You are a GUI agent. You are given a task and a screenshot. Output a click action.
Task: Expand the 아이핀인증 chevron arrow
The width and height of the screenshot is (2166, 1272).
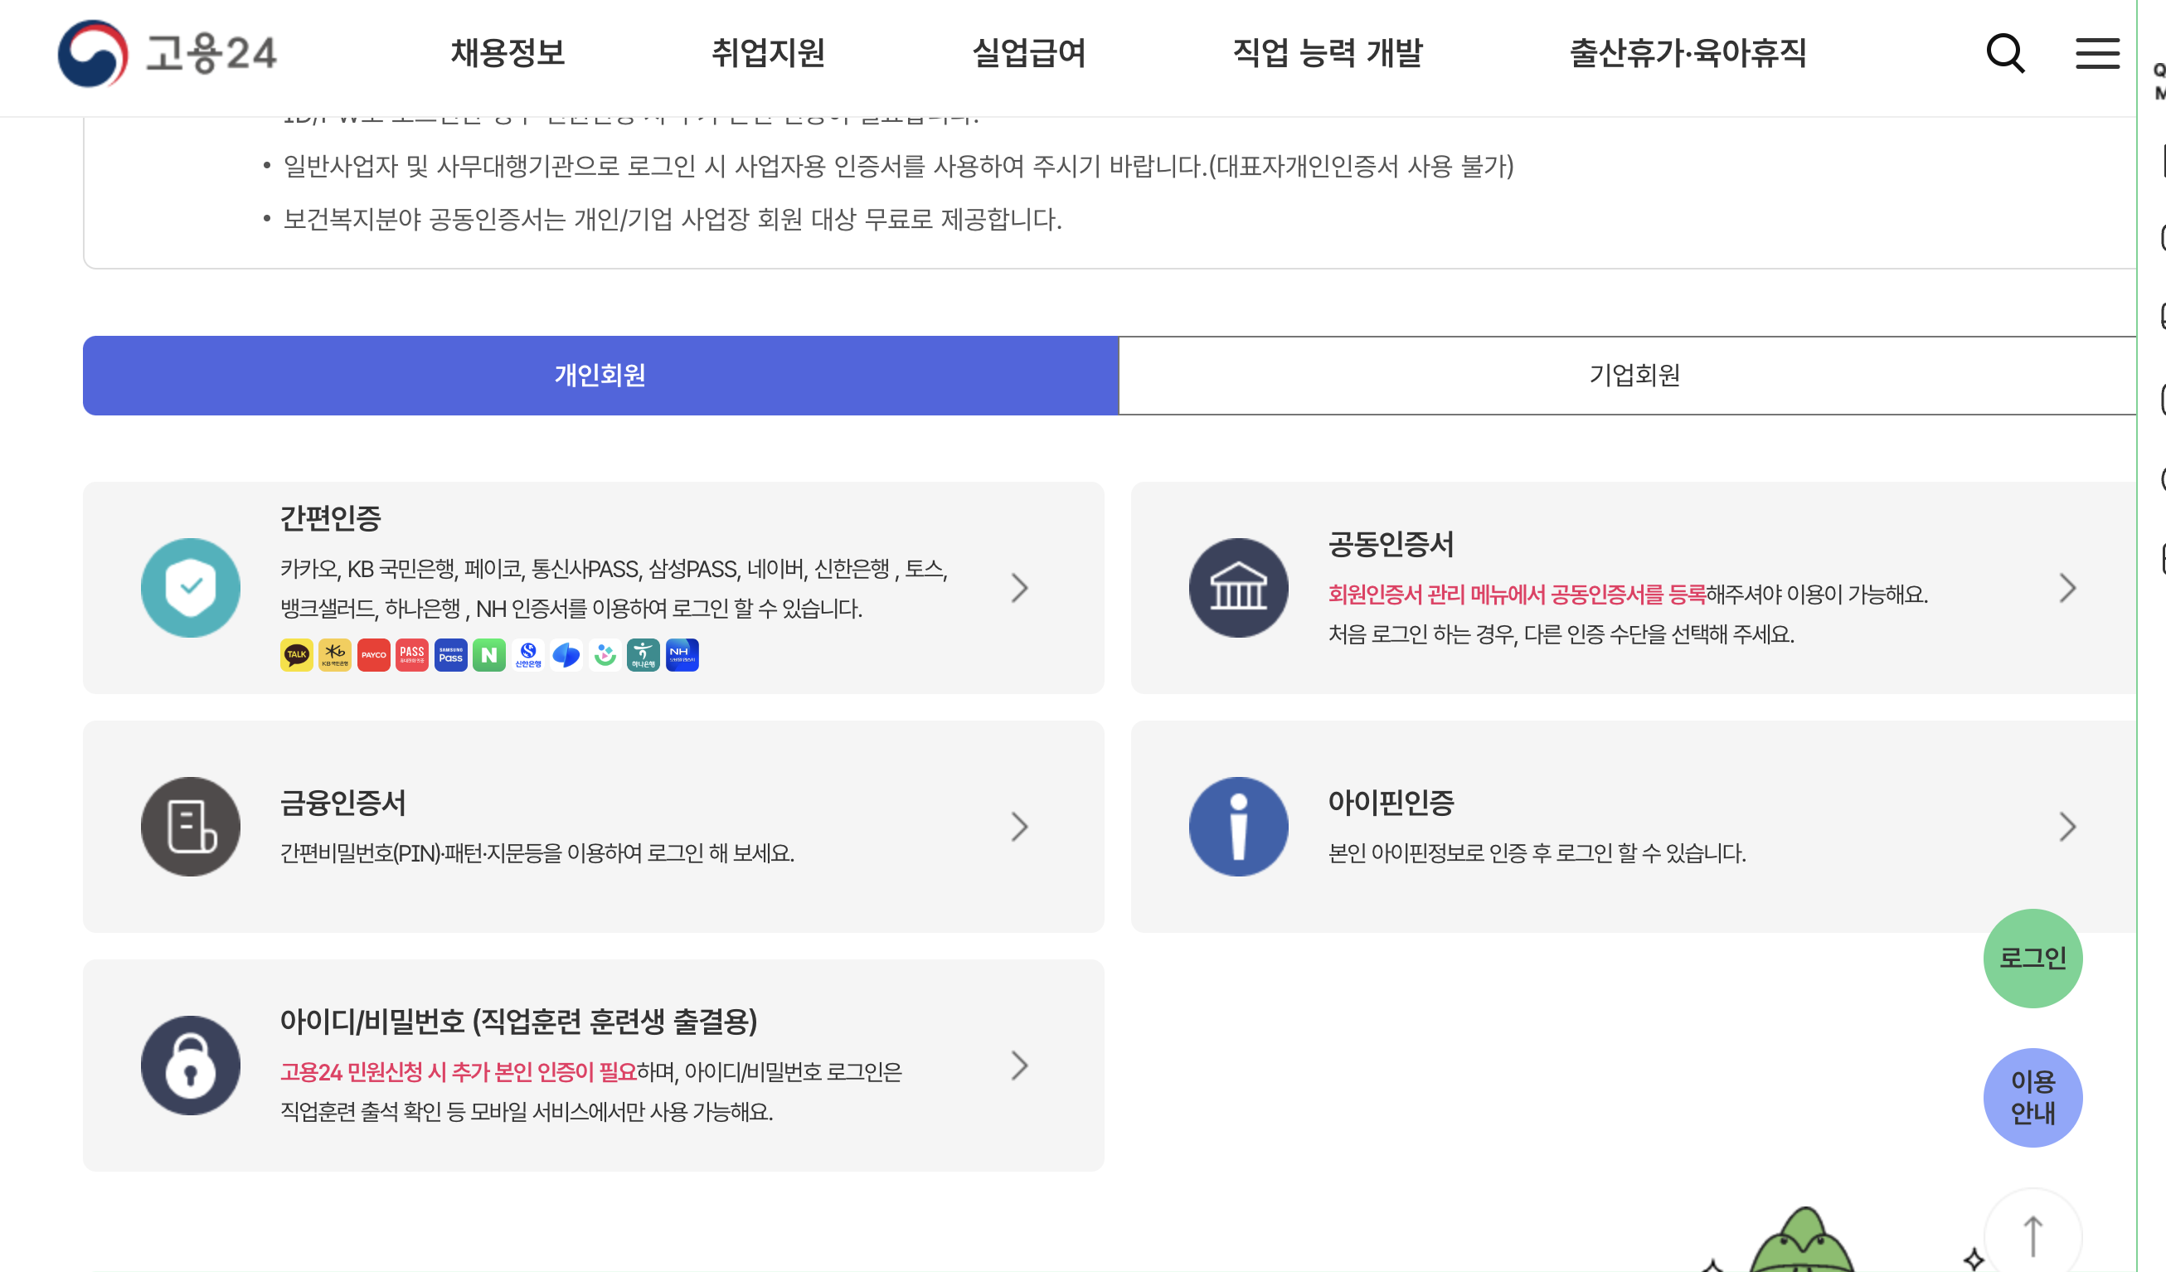(x=2067, y=827)
